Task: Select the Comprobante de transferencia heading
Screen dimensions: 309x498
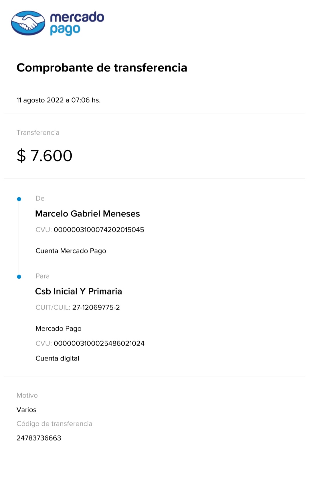Action: coord(102,68)
